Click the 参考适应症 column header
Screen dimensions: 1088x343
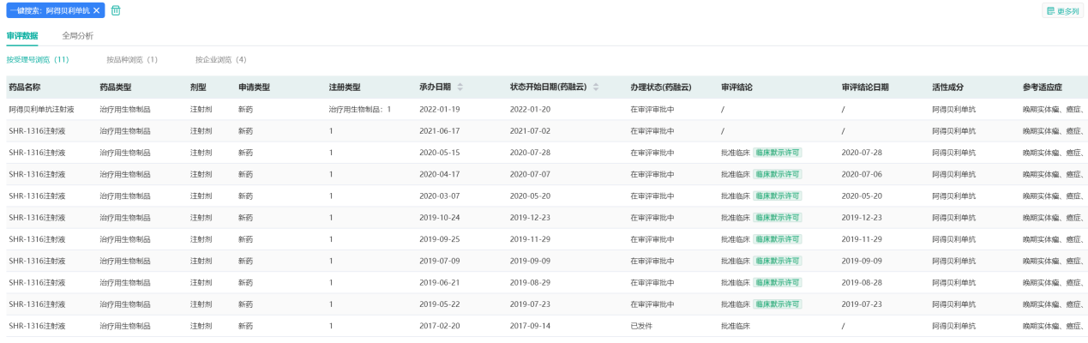(1043, 87)
